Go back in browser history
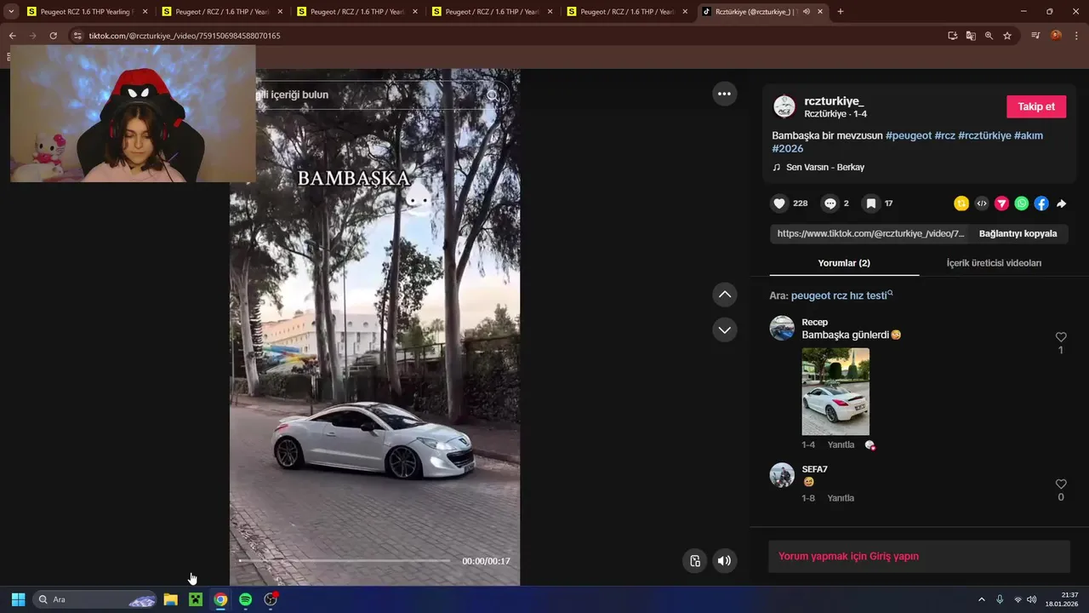Viewport: 1089px width, 613px height. (12, 36)
